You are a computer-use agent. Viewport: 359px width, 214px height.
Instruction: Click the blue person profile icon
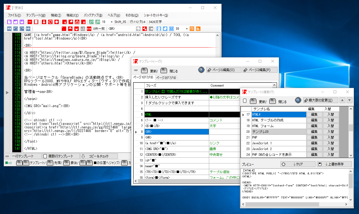[x=159, y=28]
